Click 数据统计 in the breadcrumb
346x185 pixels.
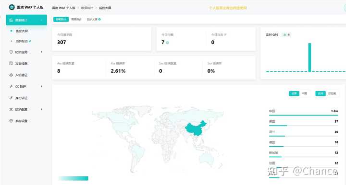click(87, 8)
